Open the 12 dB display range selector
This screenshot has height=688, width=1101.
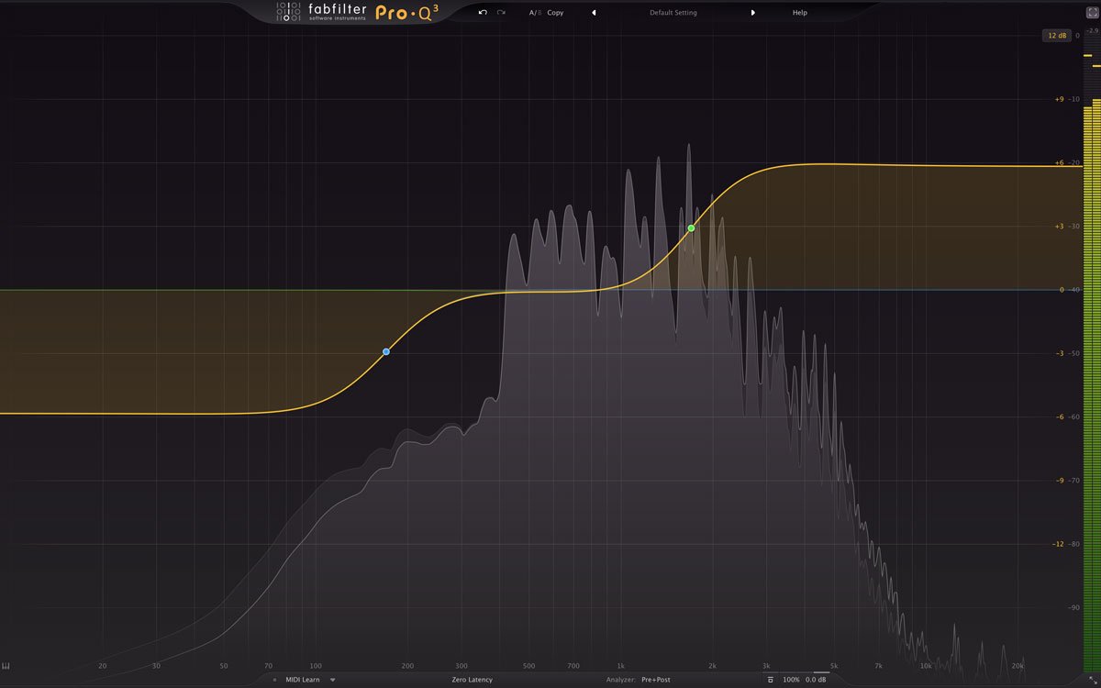1055,36
